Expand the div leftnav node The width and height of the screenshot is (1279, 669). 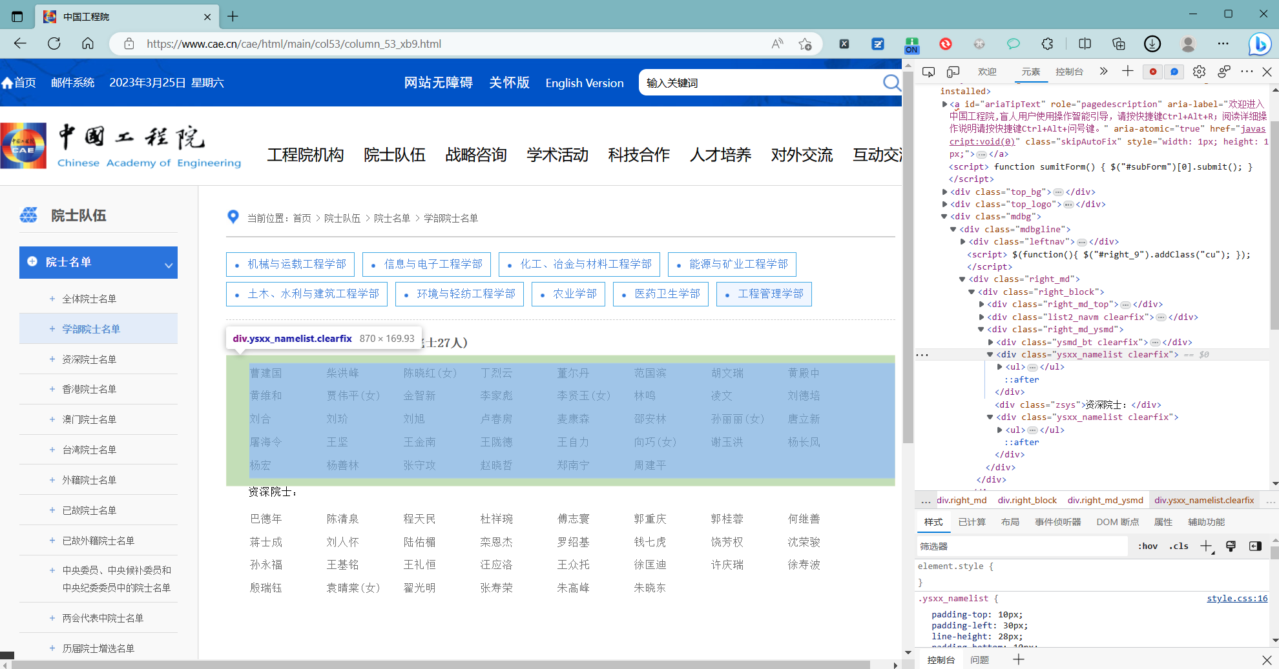coord(962,241)
